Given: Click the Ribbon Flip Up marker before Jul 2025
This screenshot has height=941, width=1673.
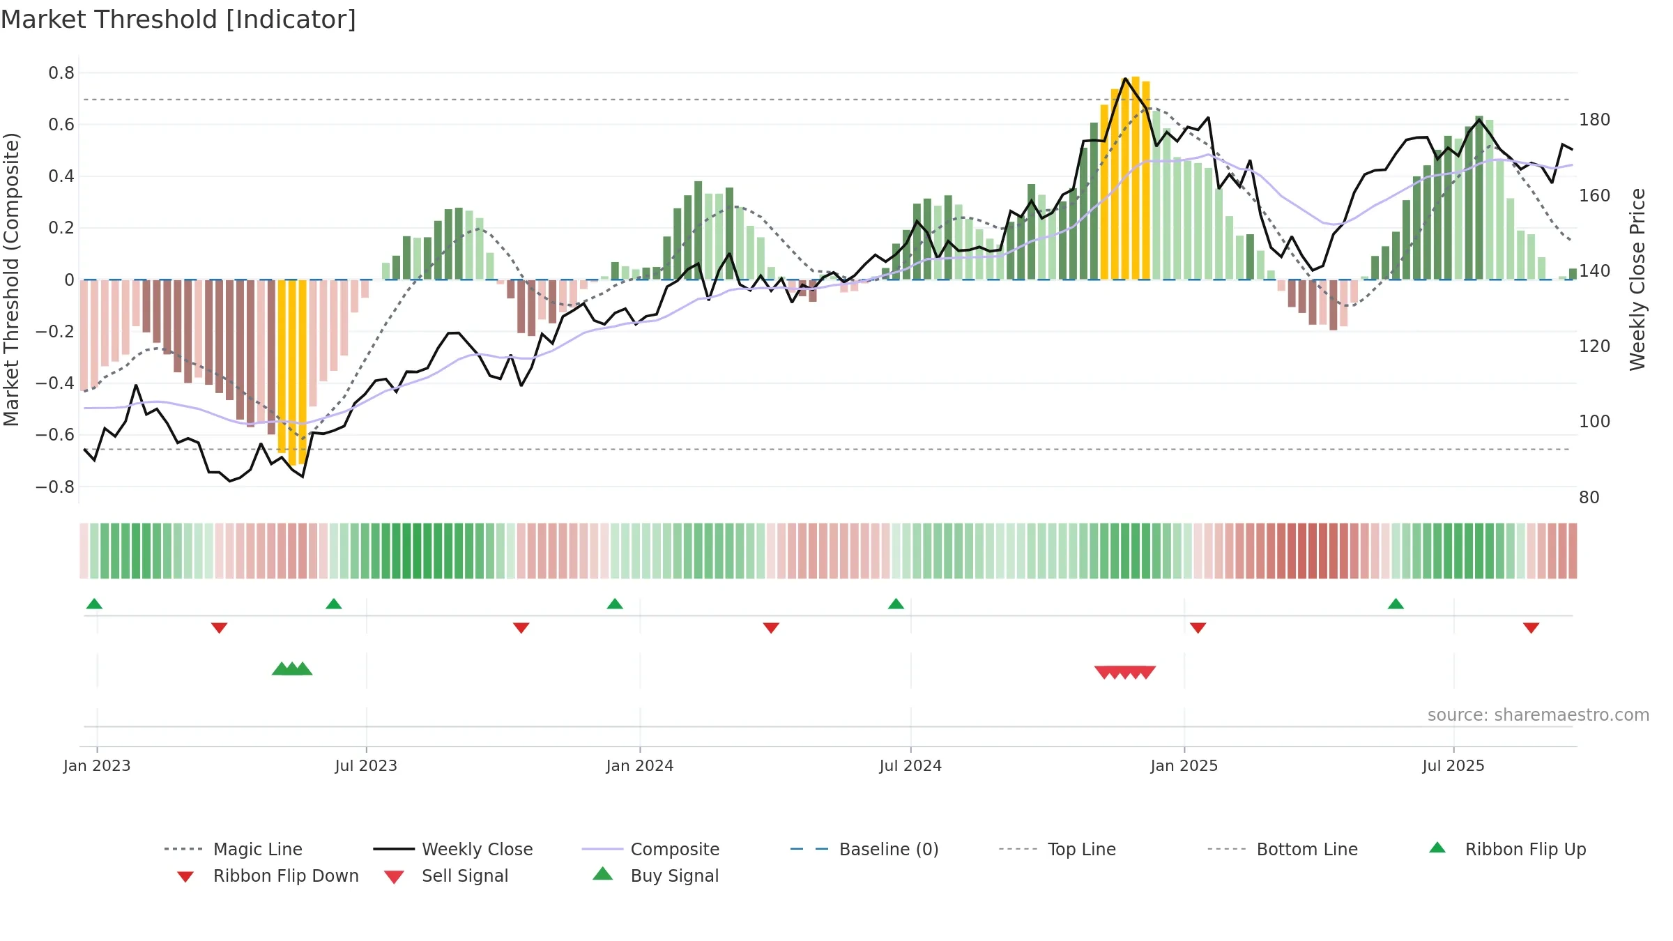Looking at the screenshot, I should 1396,604.
